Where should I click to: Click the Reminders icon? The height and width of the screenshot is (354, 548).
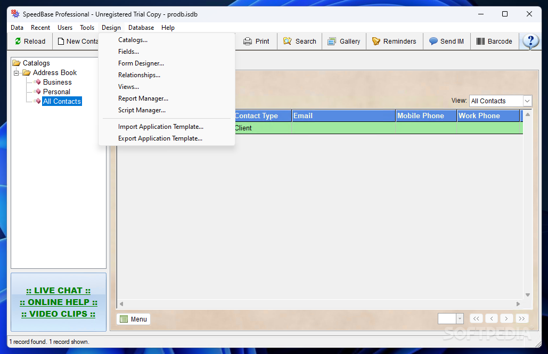376,41
